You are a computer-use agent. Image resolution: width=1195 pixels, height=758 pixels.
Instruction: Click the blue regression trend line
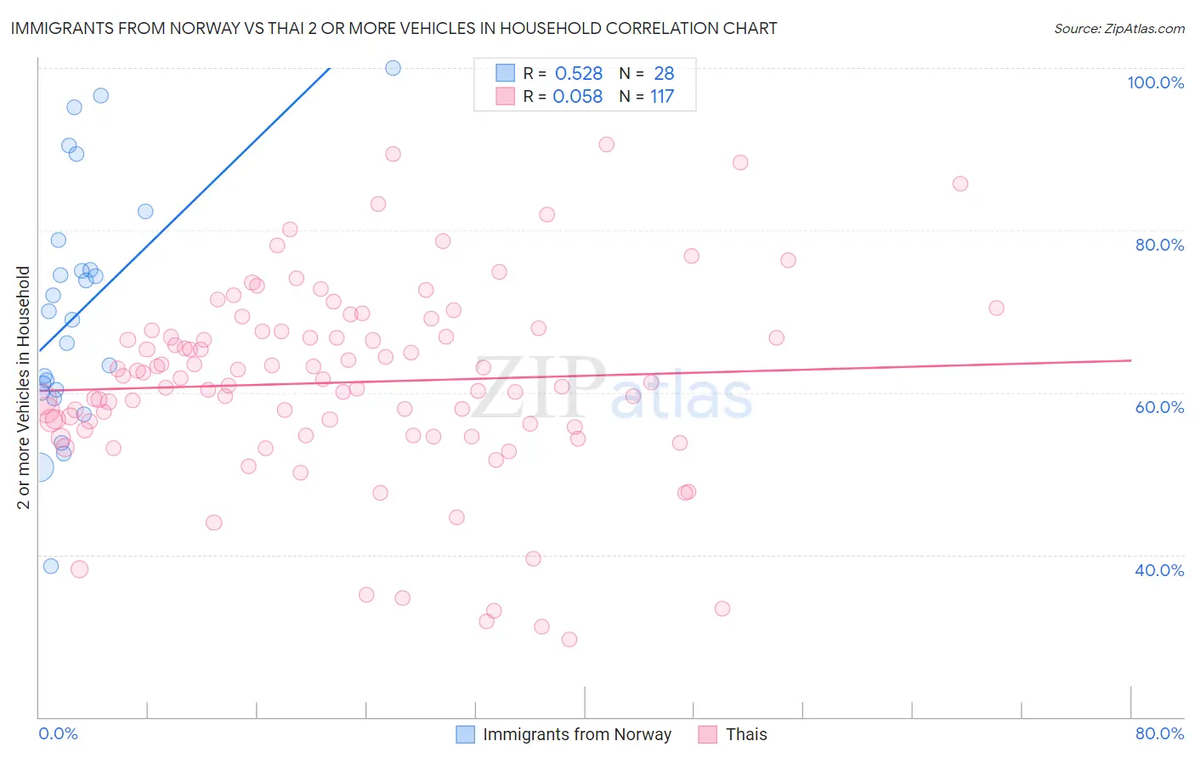coord(184,209)
